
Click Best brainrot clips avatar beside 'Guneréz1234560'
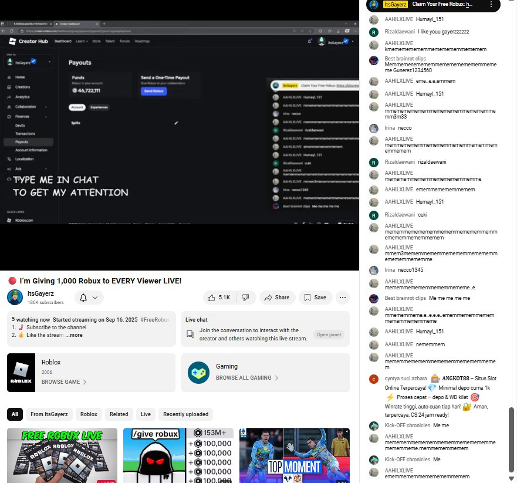374,60
